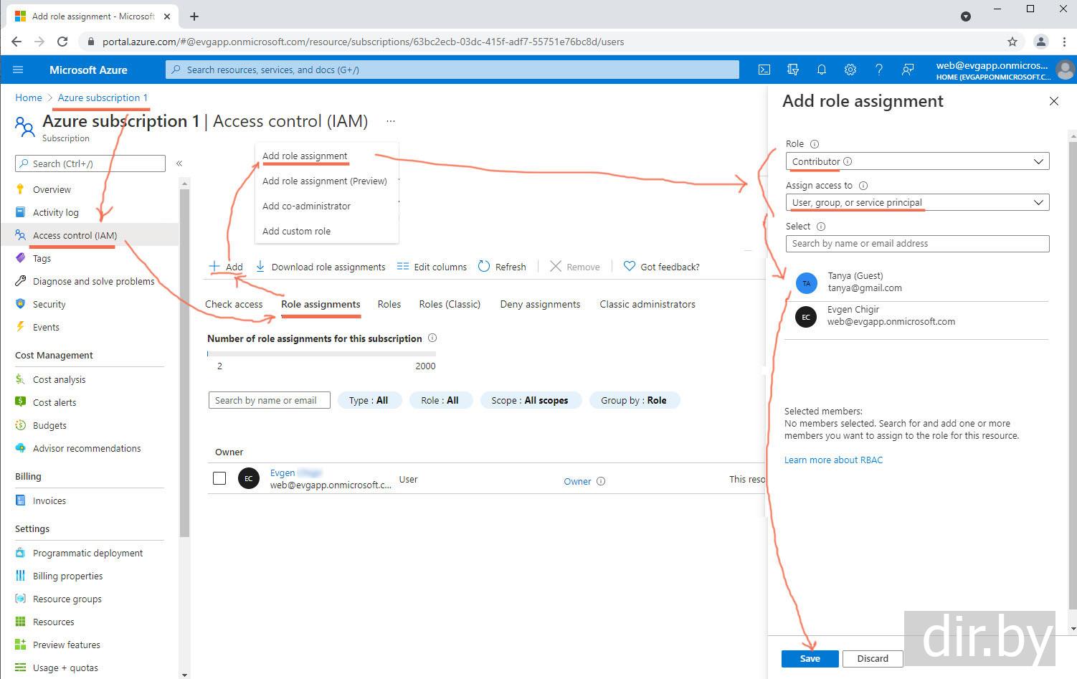
Task: Switch to the Role assignments tab
Action: coord(321,304)
